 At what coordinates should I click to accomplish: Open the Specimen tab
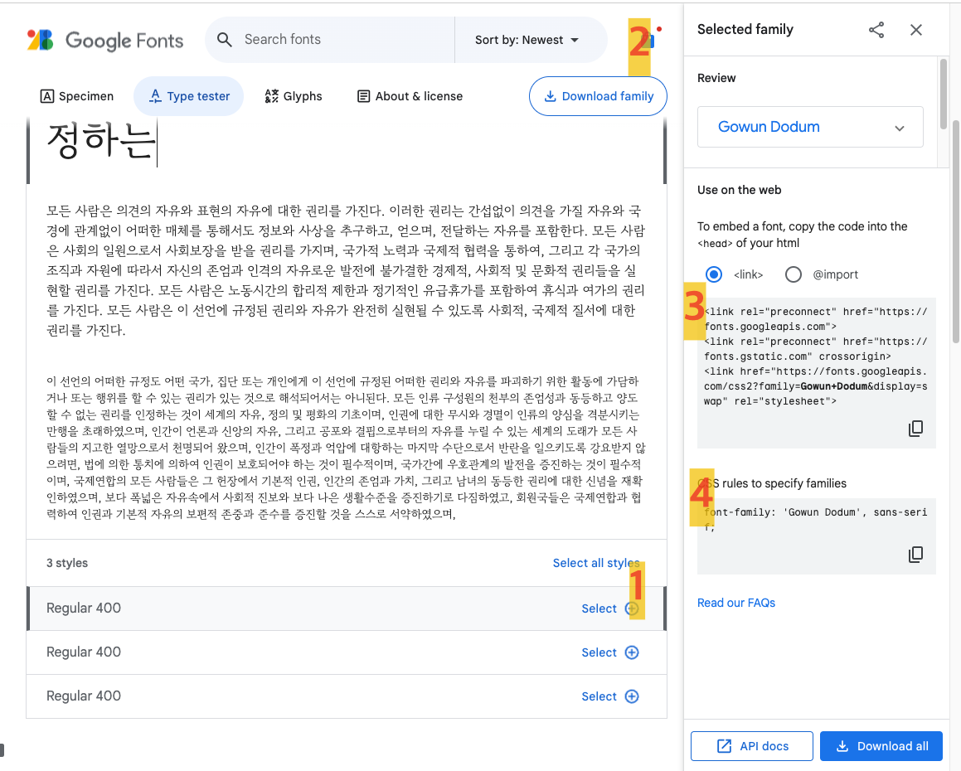tap(77, 96)
